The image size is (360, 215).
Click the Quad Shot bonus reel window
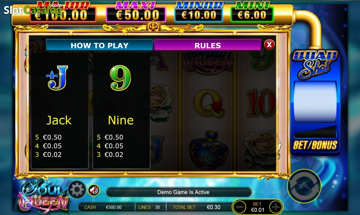pos(315,102)
